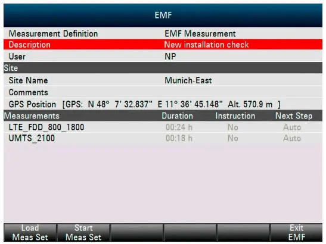Click the Site section header
The width and height of the screenshot is (326, 244).
pyautogui.click(x=163, y=68)
